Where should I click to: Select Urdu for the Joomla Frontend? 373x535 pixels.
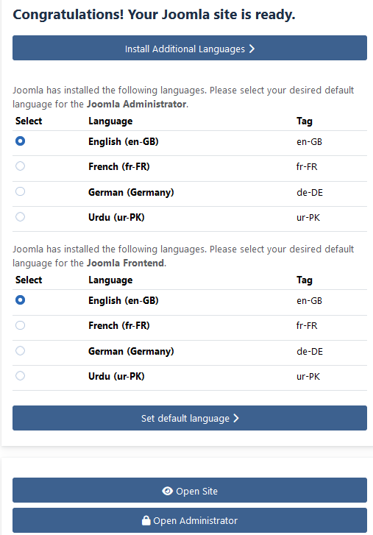pos(20,375)
